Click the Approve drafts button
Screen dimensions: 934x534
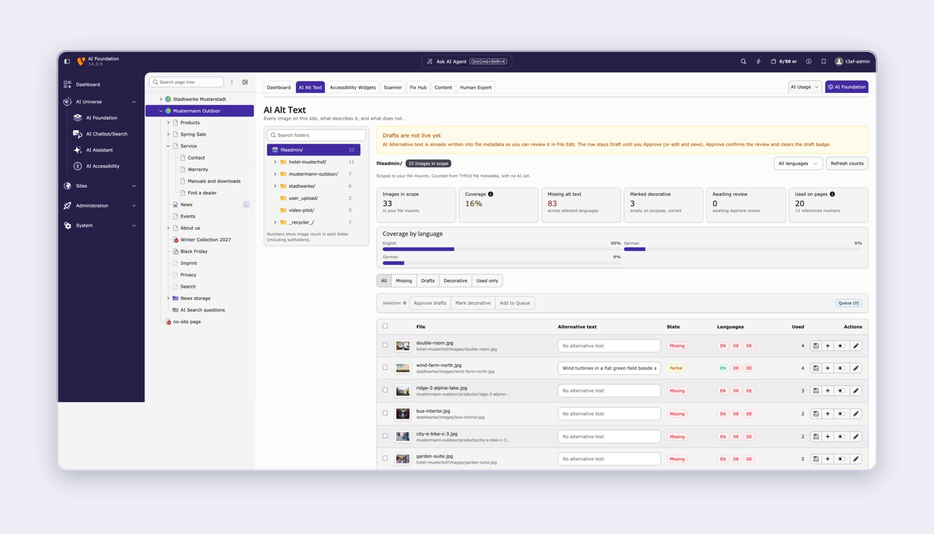point(430,303)
